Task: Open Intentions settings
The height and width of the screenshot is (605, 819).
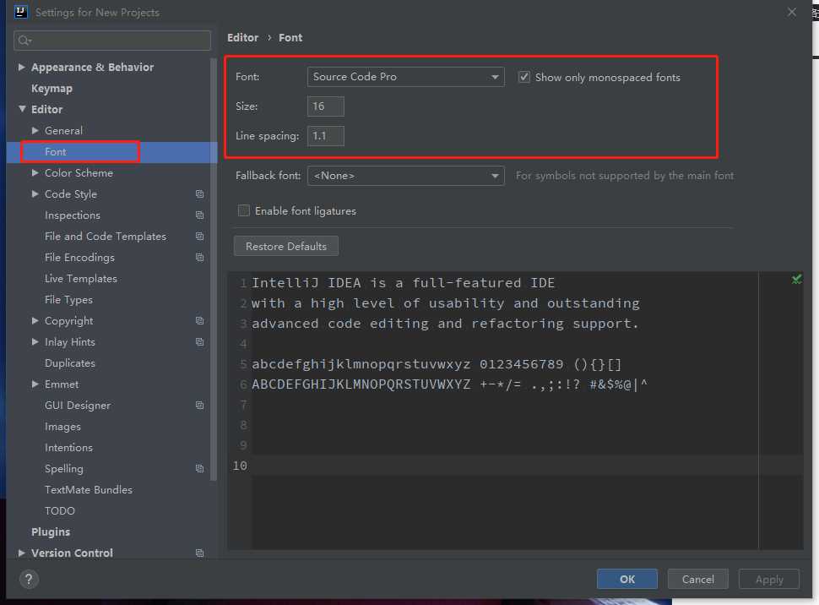Action: point(68,448)
